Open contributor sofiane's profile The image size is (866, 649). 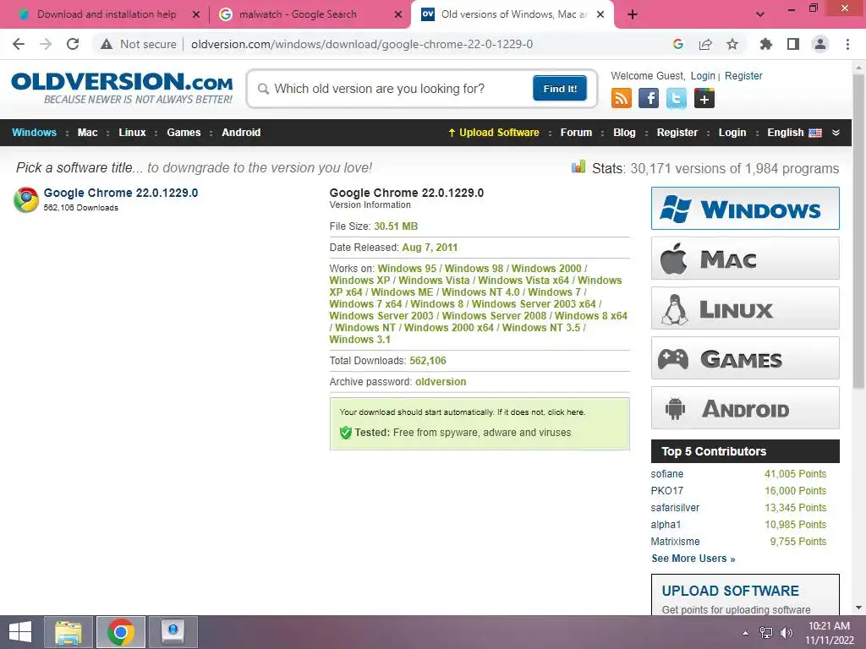[666, 474]
